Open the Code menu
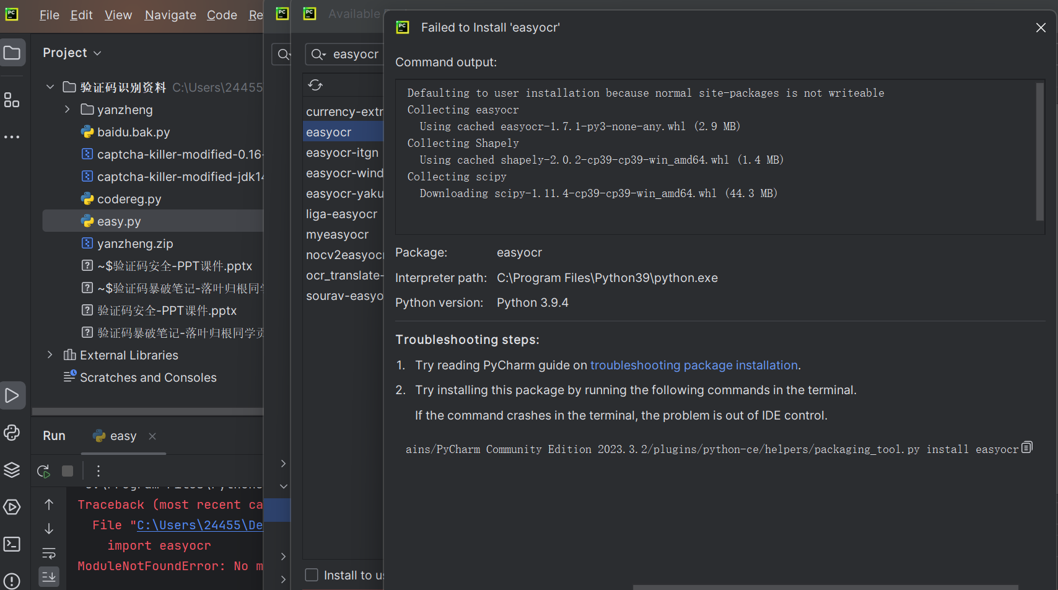The height and width of the screenshot is (590, 1058). (x=222, y=15)
